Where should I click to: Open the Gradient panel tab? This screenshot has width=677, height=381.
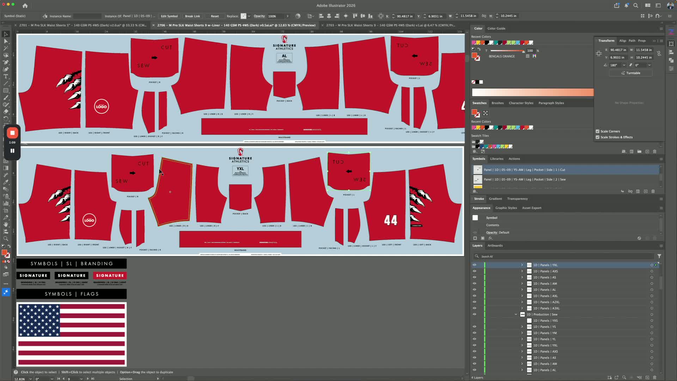(x=495, y=199)
